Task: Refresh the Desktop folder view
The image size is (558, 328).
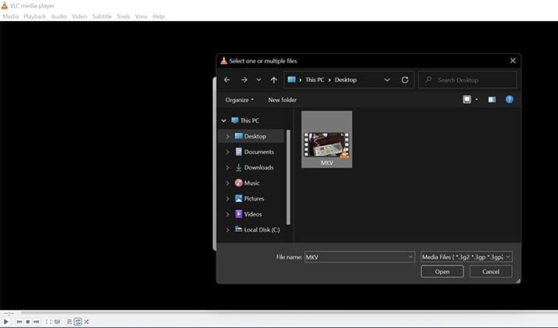Action: tap(405, 80)
